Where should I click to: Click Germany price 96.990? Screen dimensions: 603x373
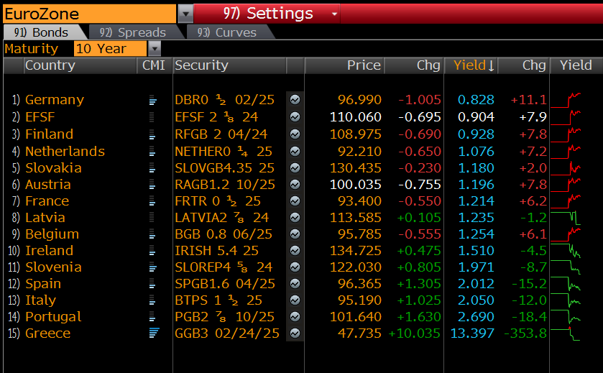(359, 100)
